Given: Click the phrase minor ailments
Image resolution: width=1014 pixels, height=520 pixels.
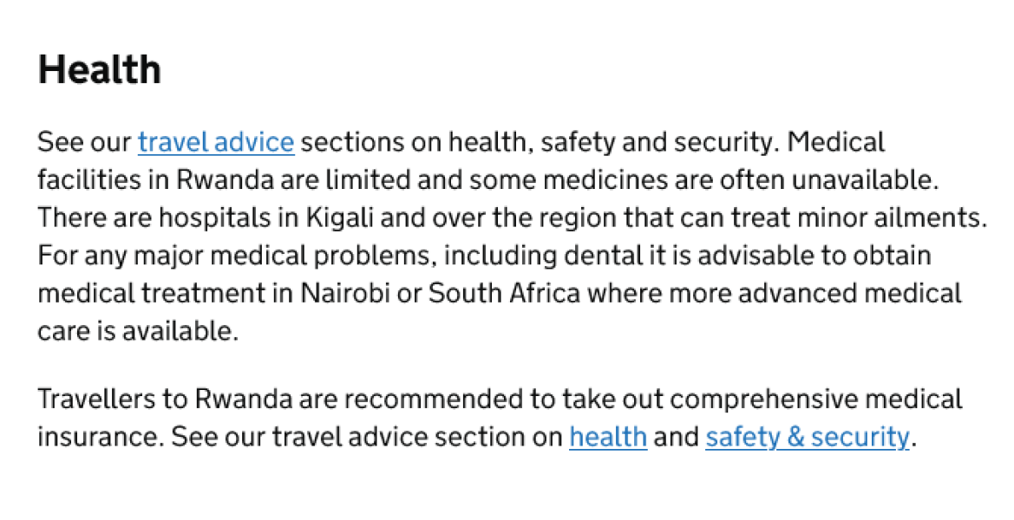Looking at the screenshot, I should click(x=902, y=218).
